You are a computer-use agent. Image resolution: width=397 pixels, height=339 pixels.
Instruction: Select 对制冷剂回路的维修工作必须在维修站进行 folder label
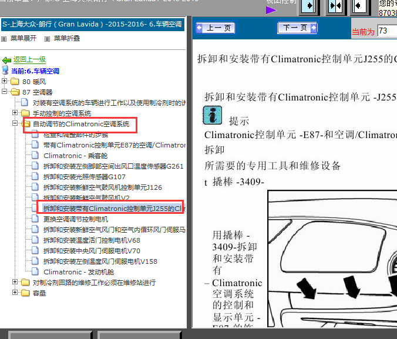pos(94,283)
